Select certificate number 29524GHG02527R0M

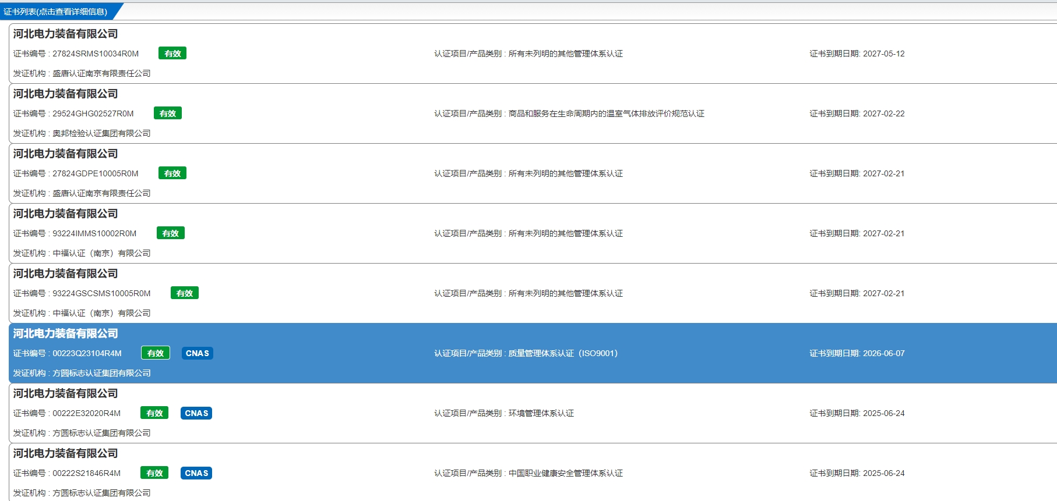(93, 113)
